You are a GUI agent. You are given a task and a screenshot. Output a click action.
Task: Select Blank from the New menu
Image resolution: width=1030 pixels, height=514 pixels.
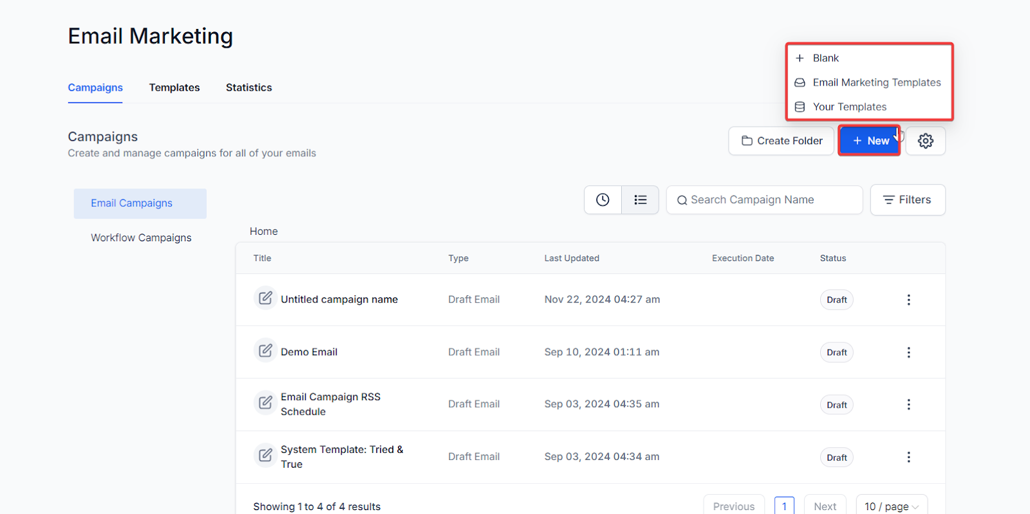coord(825,58)
